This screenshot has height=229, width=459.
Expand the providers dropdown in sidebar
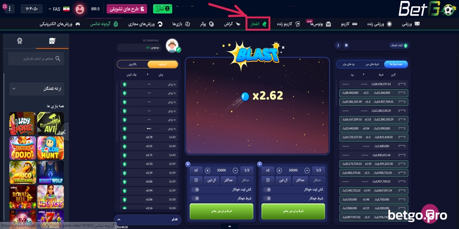(37, 89)
